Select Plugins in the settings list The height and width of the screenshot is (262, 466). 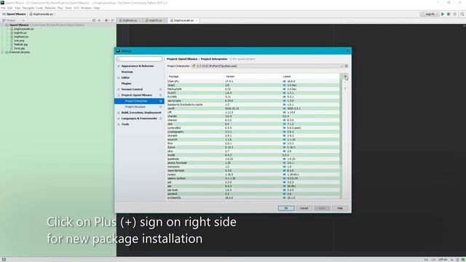pos(126,84)
